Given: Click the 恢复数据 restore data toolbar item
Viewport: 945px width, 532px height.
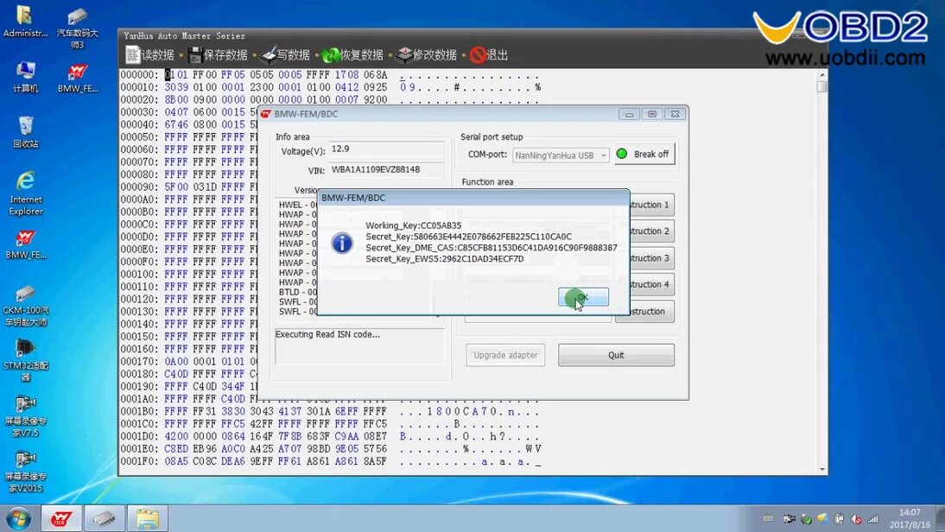Looking at the screenshot, I should click(x=353, y=54).
